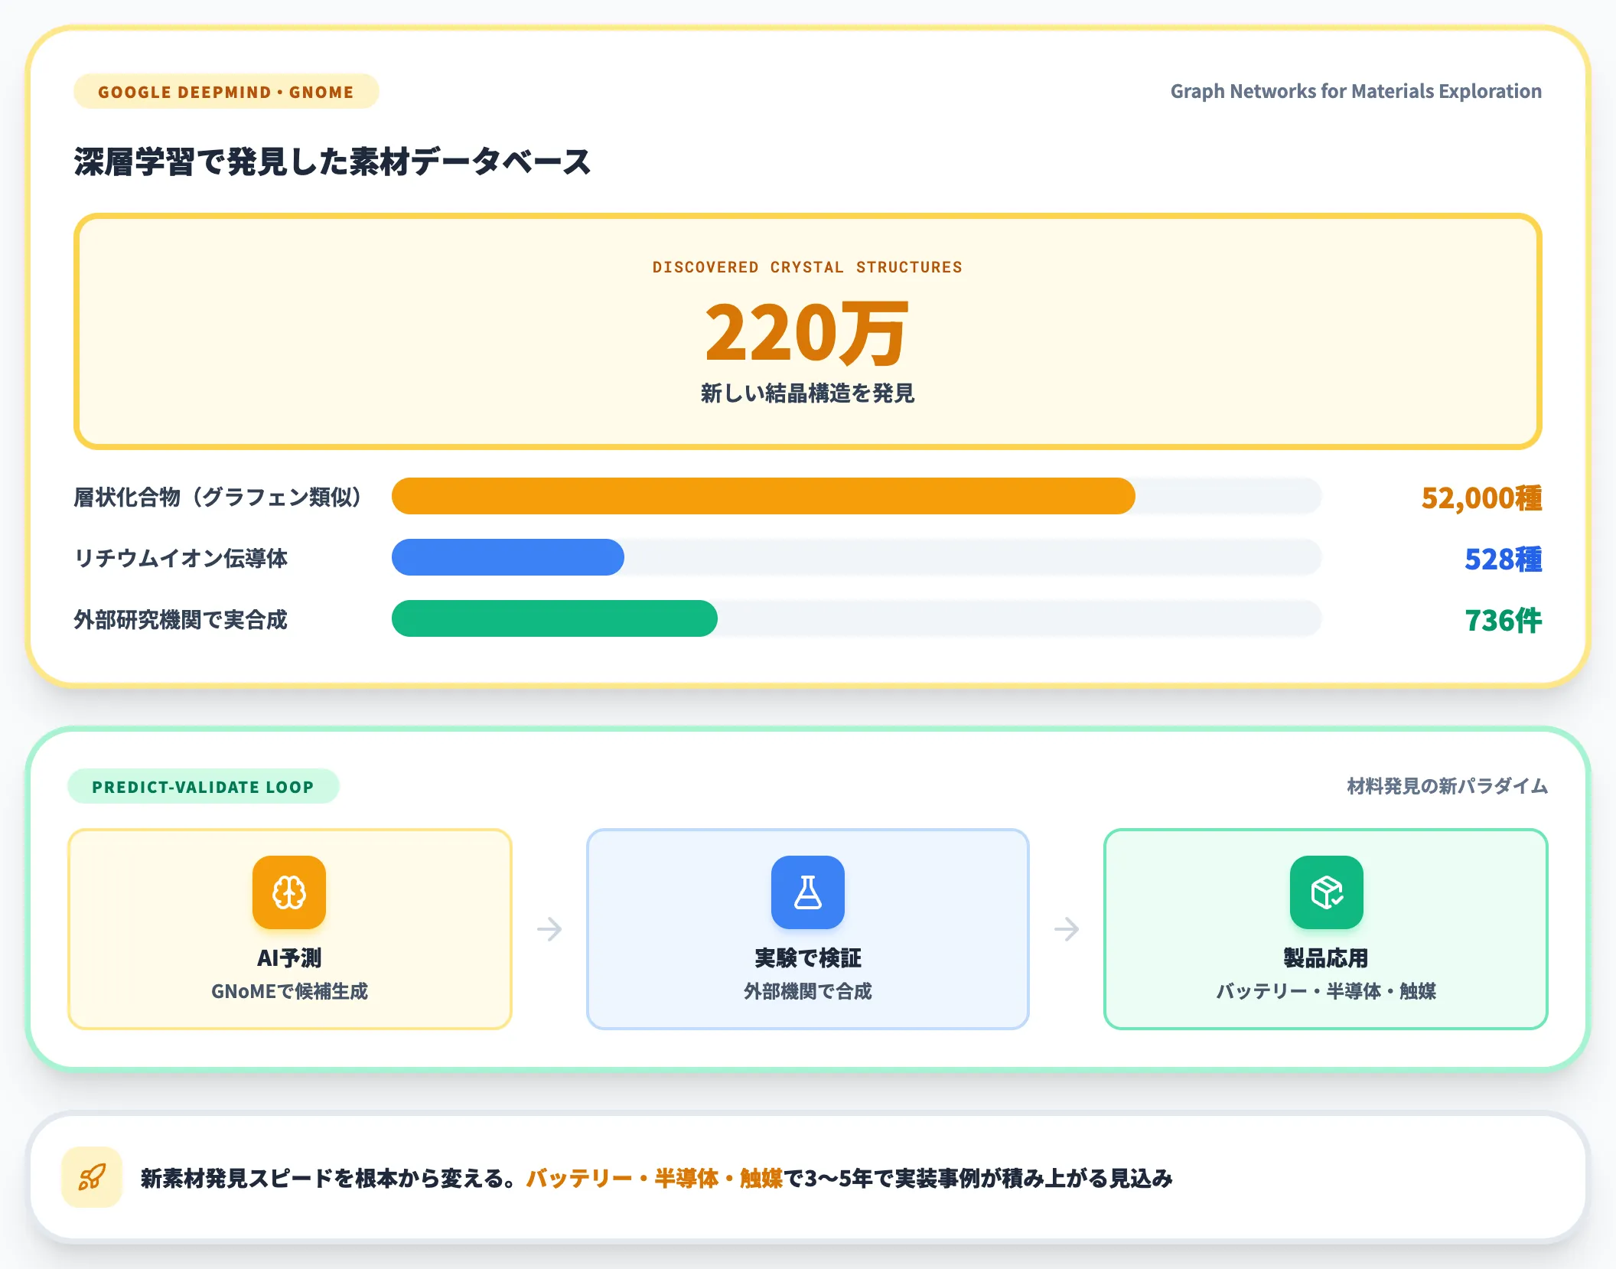Image resolution: width=1616 pixels, height=1269 pixels.
Task: Click the green package 製品応用 icon
Action: tap(1326, 892)
